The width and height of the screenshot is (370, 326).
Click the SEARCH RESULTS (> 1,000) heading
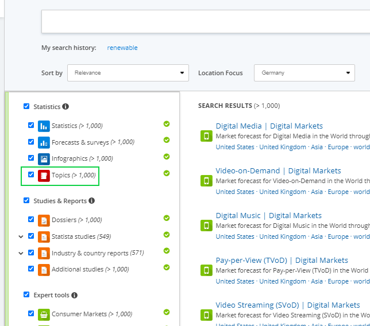239,106
